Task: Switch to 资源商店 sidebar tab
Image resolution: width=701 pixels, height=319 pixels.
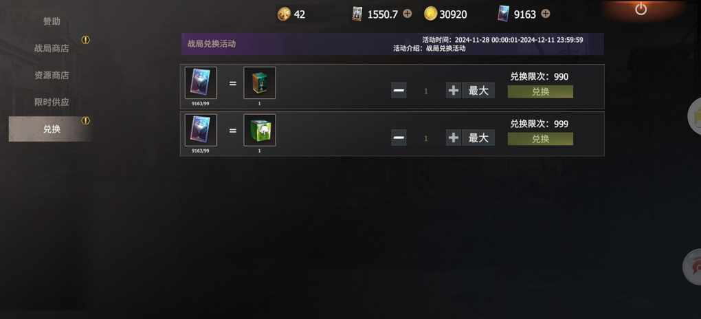Action: pyautogui.click(x=52, y=75)
